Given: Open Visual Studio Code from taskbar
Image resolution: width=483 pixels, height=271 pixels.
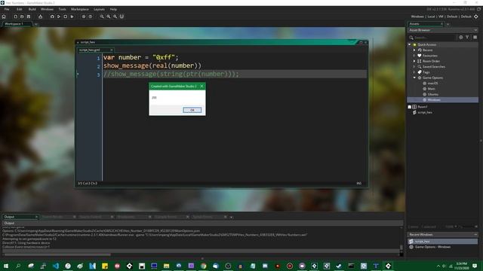Looking at the screenshot, I should [x=55, y=266].
